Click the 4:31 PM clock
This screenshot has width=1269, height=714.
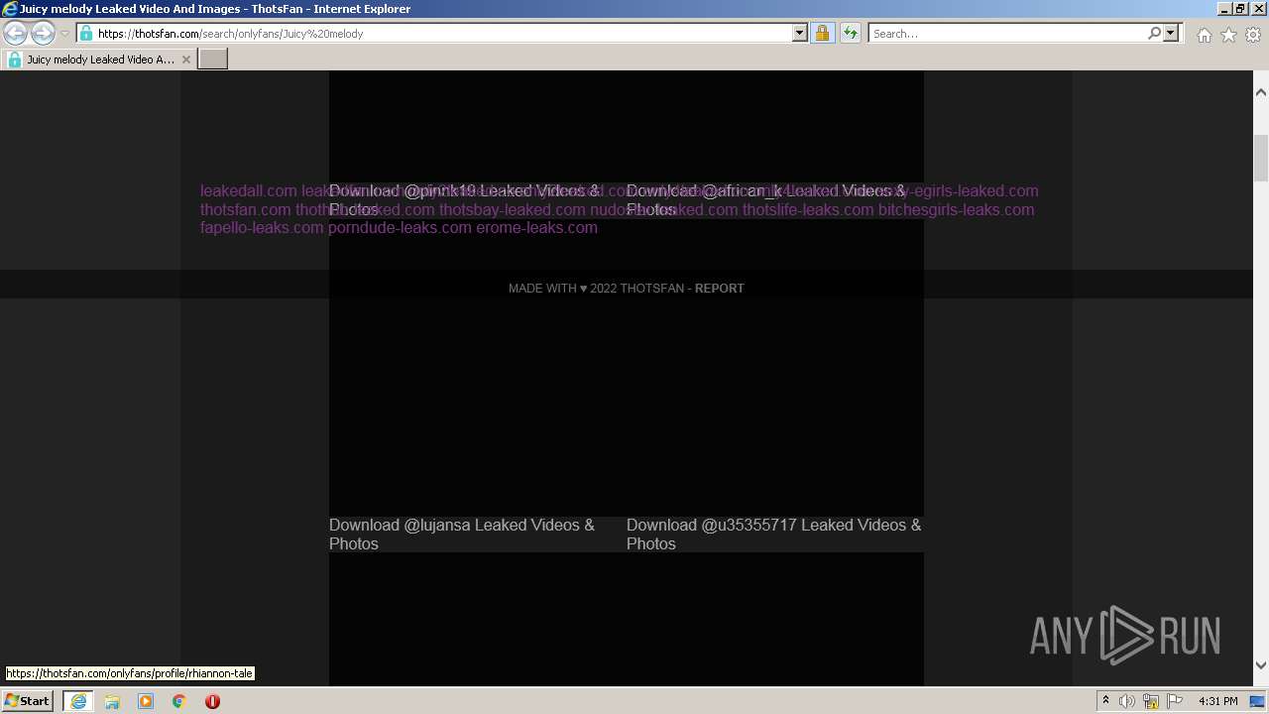pos(1218,701)
